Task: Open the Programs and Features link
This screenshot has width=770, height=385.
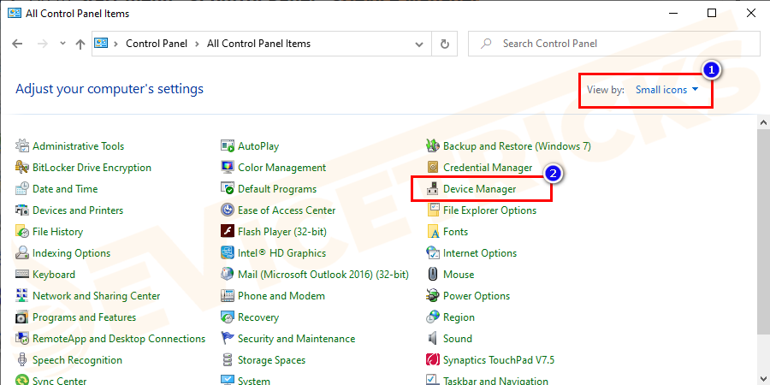Action: [85, 317]
